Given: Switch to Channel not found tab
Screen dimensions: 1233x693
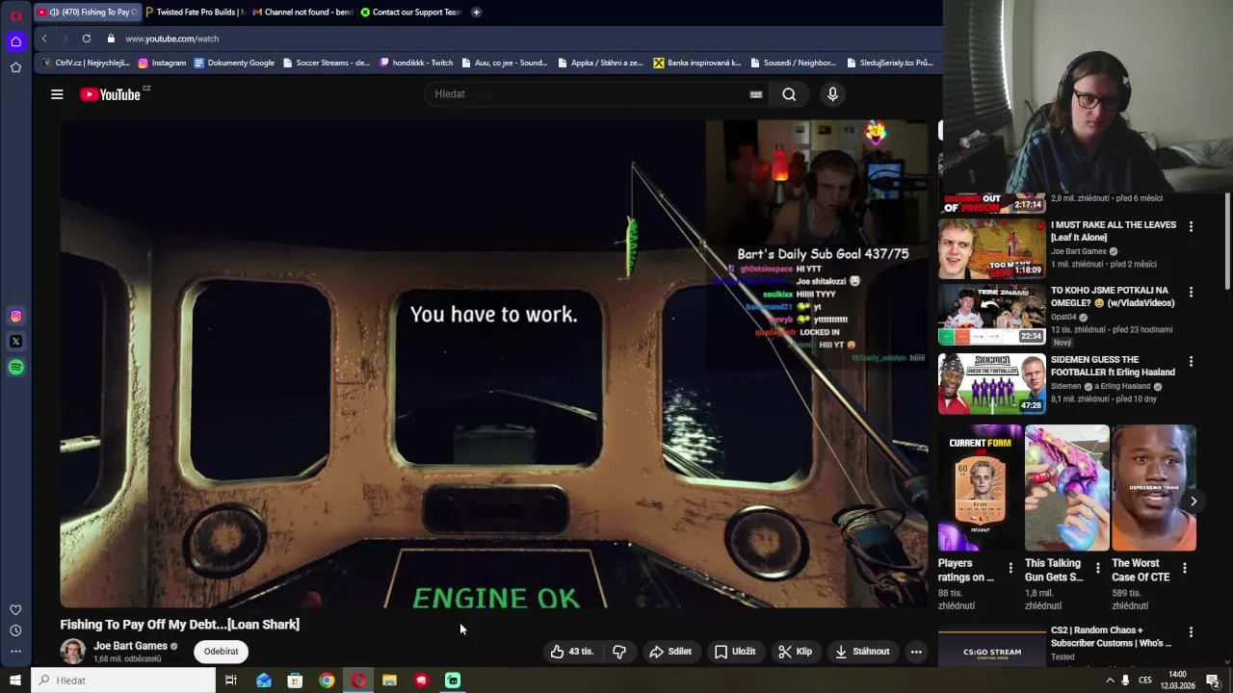Looking at the screenshot, I should coord(303,13).
